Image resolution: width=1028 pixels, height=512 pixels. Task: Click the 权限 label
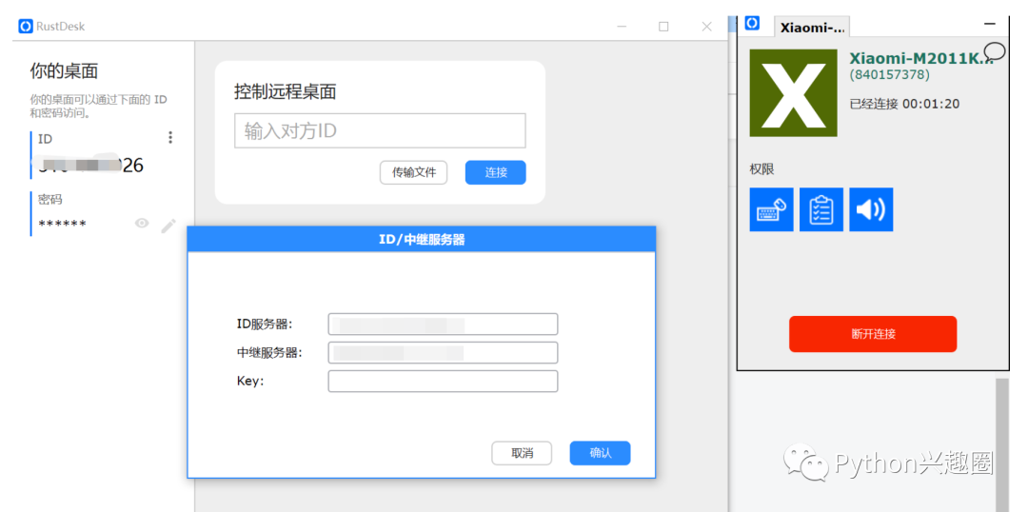pyautogui.click(x=761, y=169)
